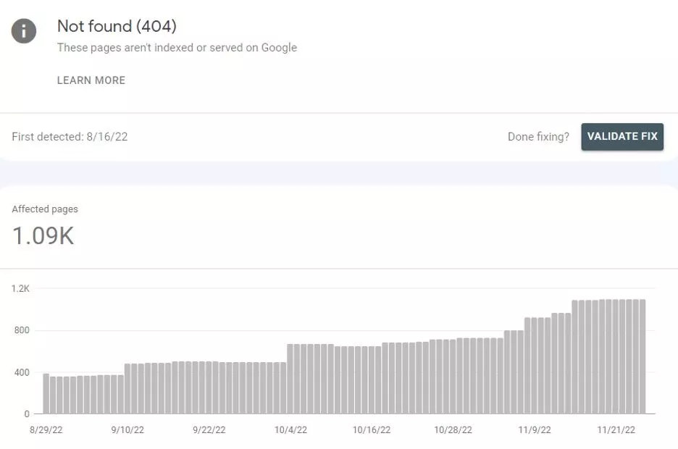678x449 pixels.
Task: Click the 10/16/22 date axis label
Action: [372, 429]
